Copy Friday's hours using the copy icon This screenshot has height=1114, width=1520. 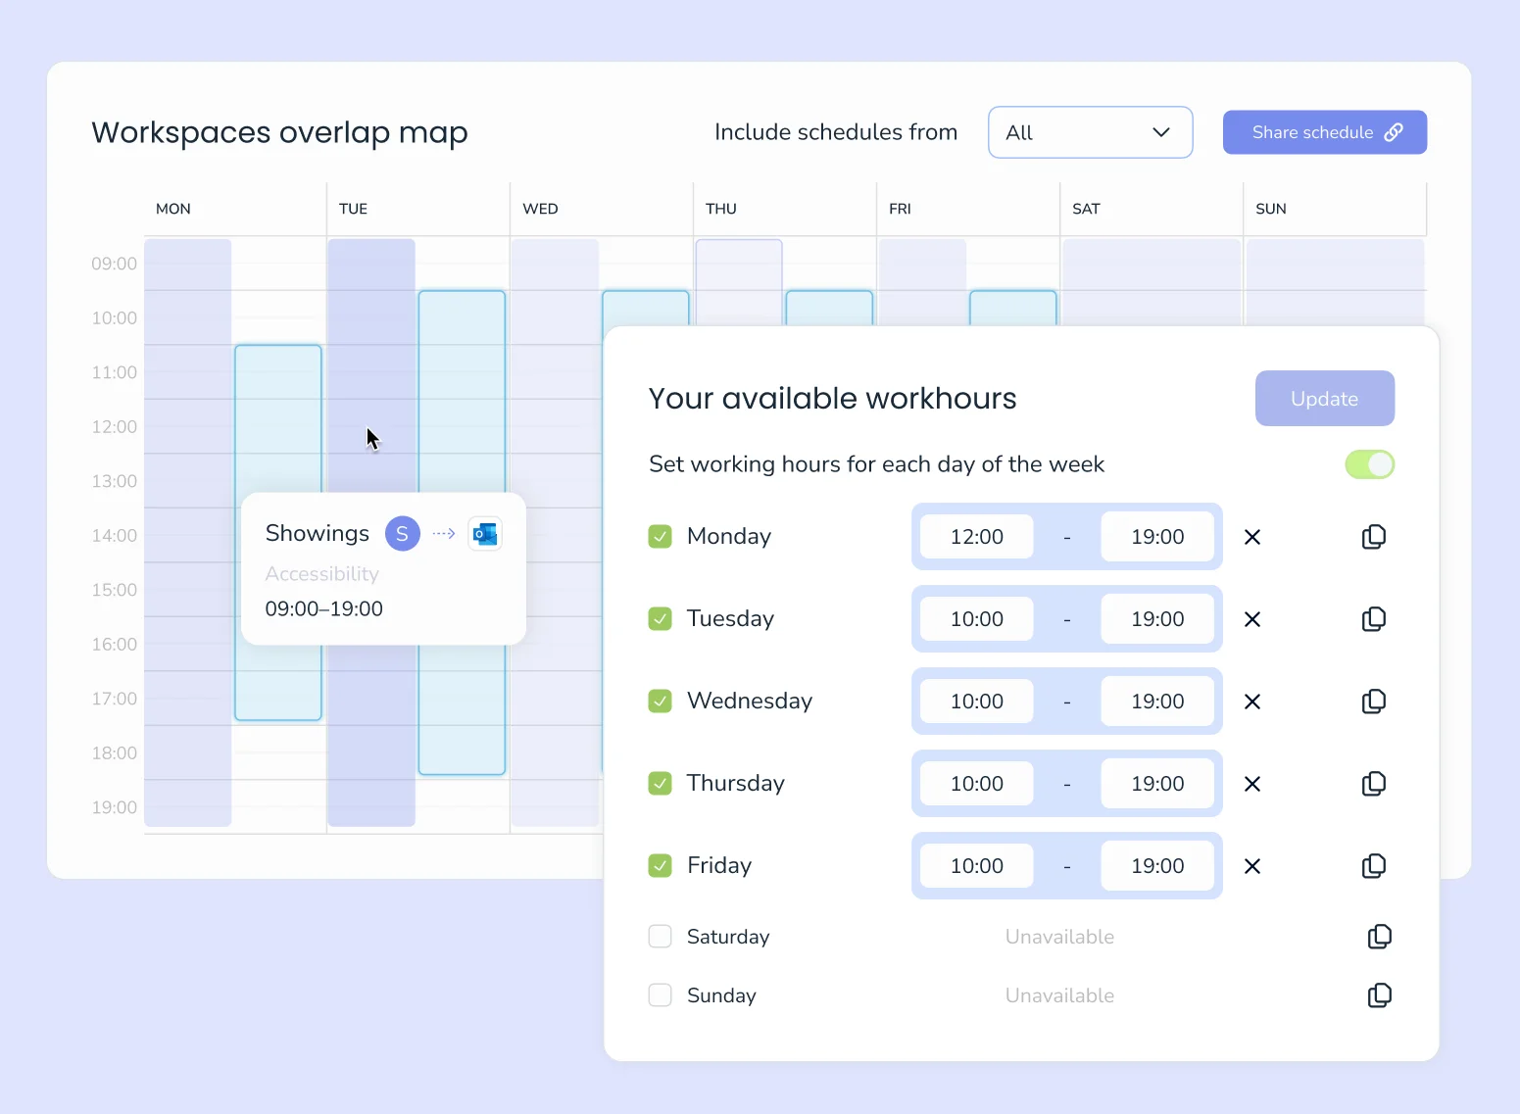click(1374, 866)
